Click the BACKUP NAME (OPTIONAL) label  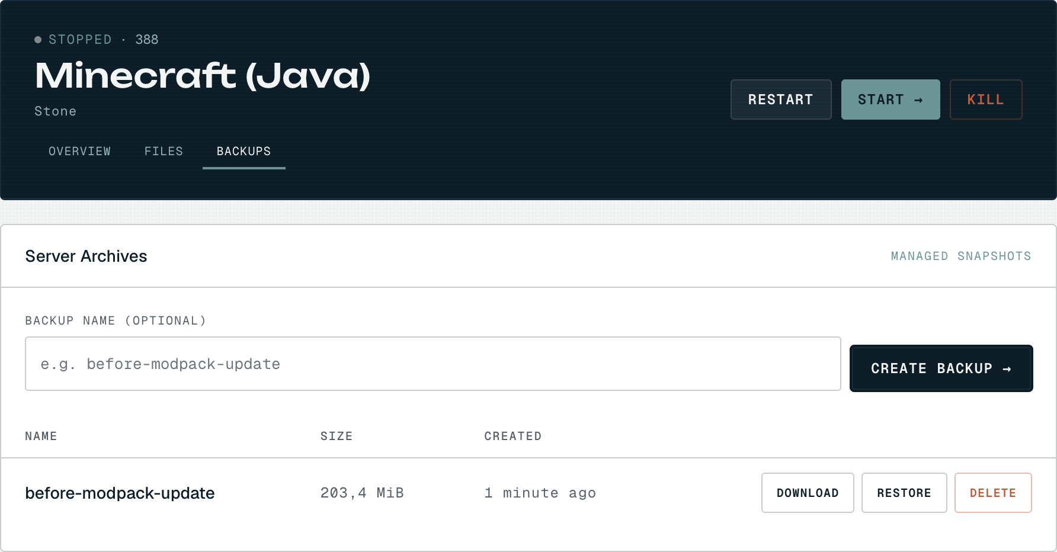point(116,320)
